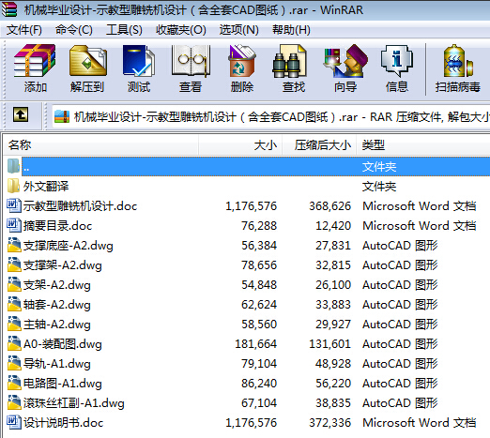Sort by the 名称 column header
The image size is (490, 438).
click(100, 145)
